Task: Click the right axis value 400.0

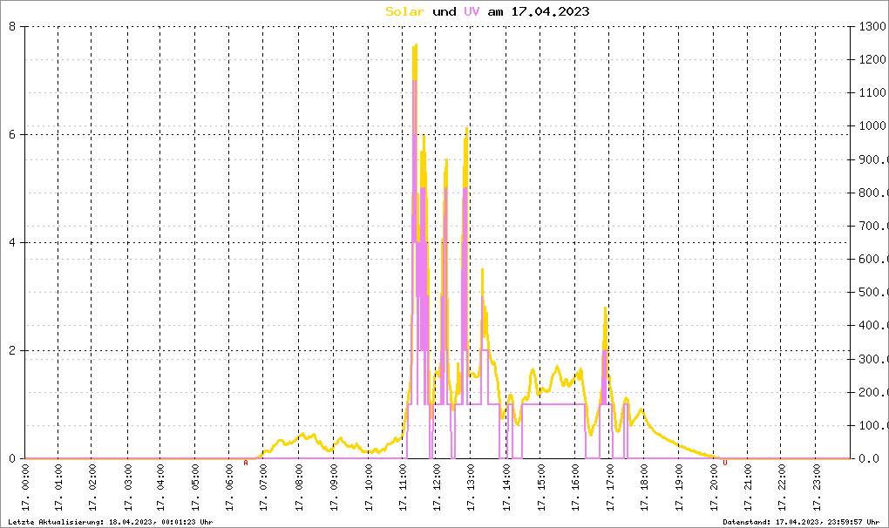Action: [873, 325]
